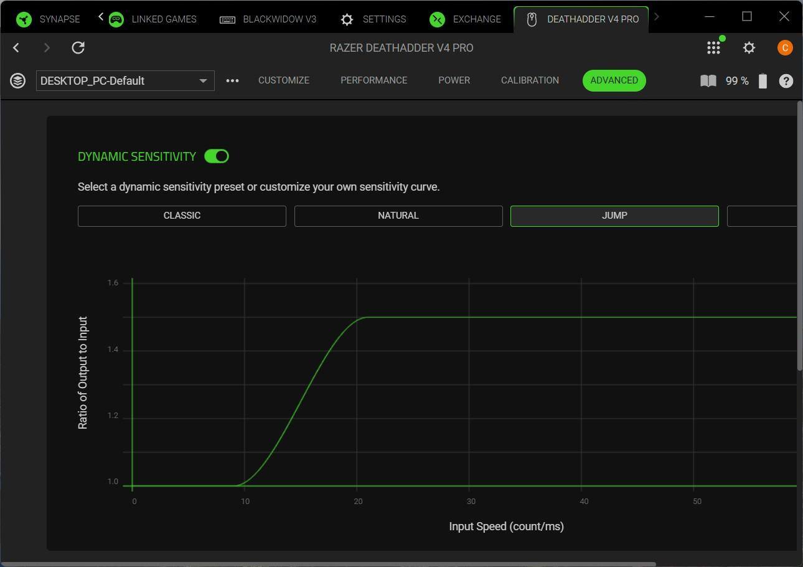Click the vertical scrollbar on the right
The image size is (803, 567).
pyautogui.click(x=799, y=237)
